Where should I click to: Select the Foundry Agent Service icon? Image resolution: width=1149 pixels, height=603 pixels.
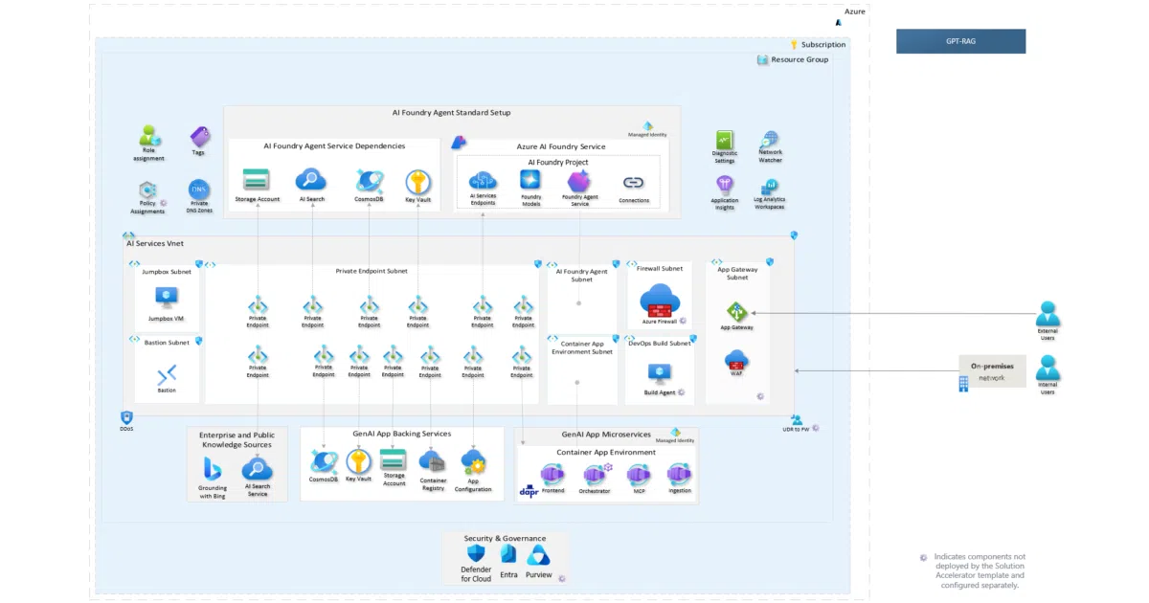(578, 180)
